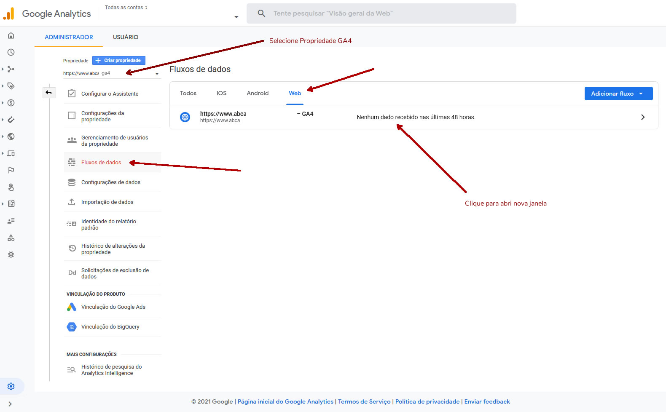666x412 pixels.
Task: Open the Events flag icon in sidebar
Action: (11, 170)
